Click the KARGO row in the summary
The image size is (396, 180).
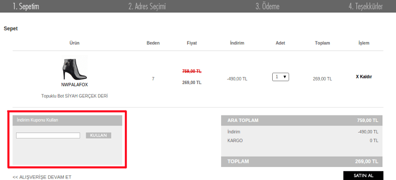click(302, 140)
